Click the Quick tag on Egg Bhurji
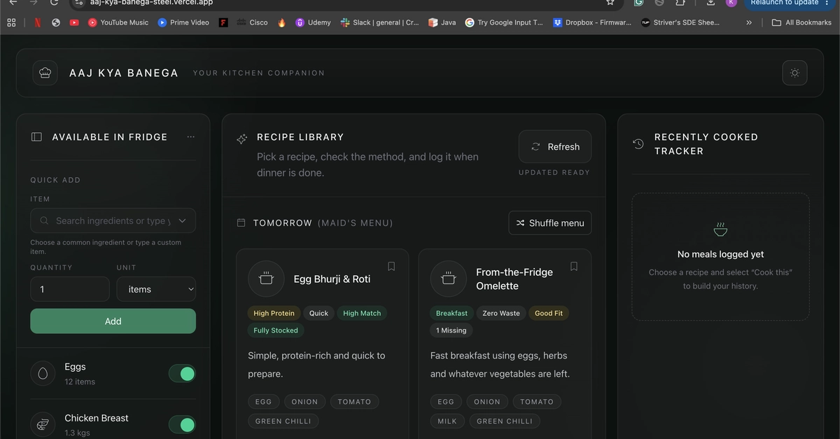Image resolution: width=840 pixels, height=439 pixels. coord(318,313)
